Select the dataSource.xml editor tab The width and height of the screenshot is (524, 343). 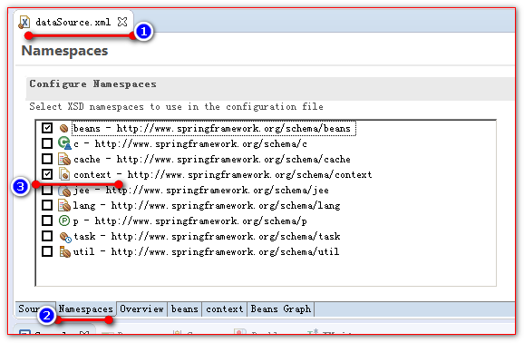73,22
